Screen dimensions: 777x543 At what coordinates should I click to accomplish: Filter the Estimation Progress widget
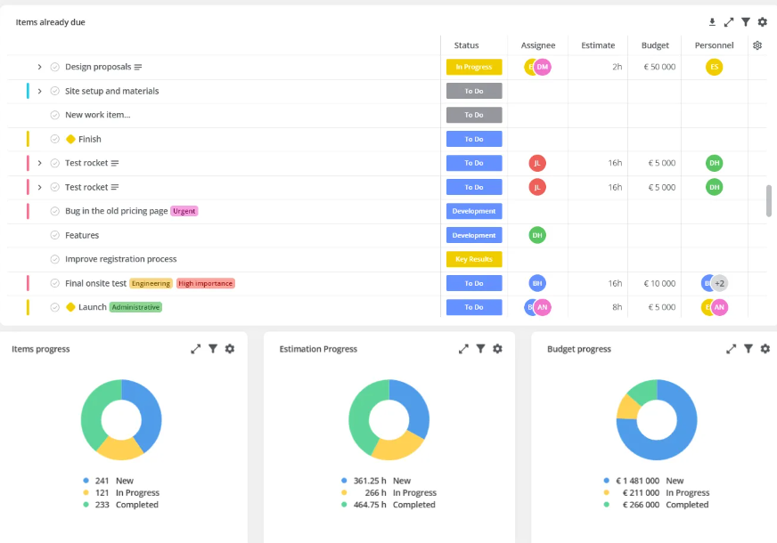[480, 349]
